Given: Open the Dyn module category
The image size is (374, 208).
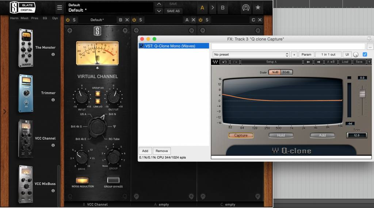Looking at the screenshot, I should [55, 18].
